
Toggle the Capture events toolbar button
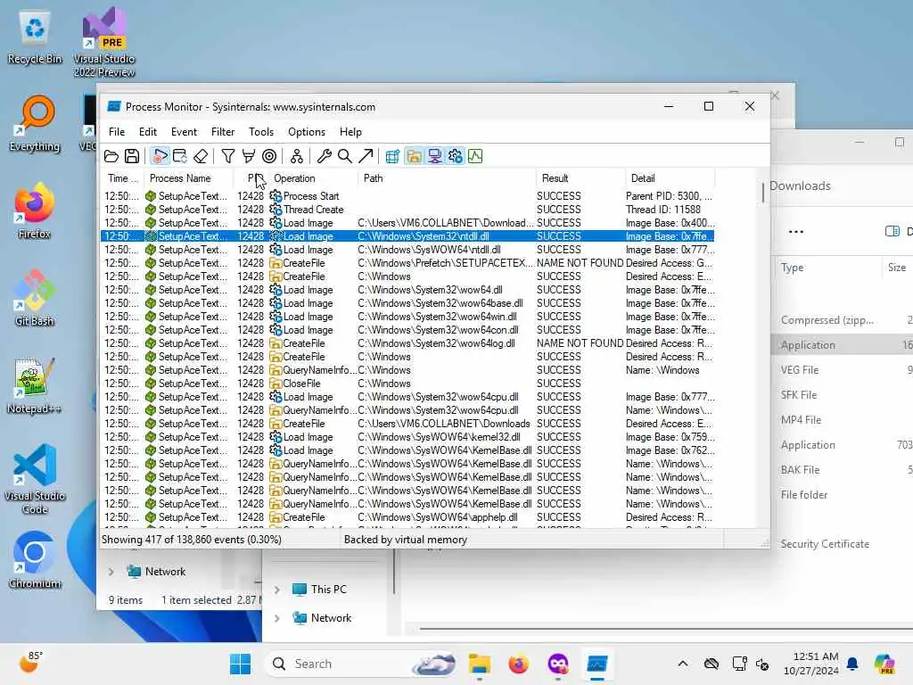point(160,156)
